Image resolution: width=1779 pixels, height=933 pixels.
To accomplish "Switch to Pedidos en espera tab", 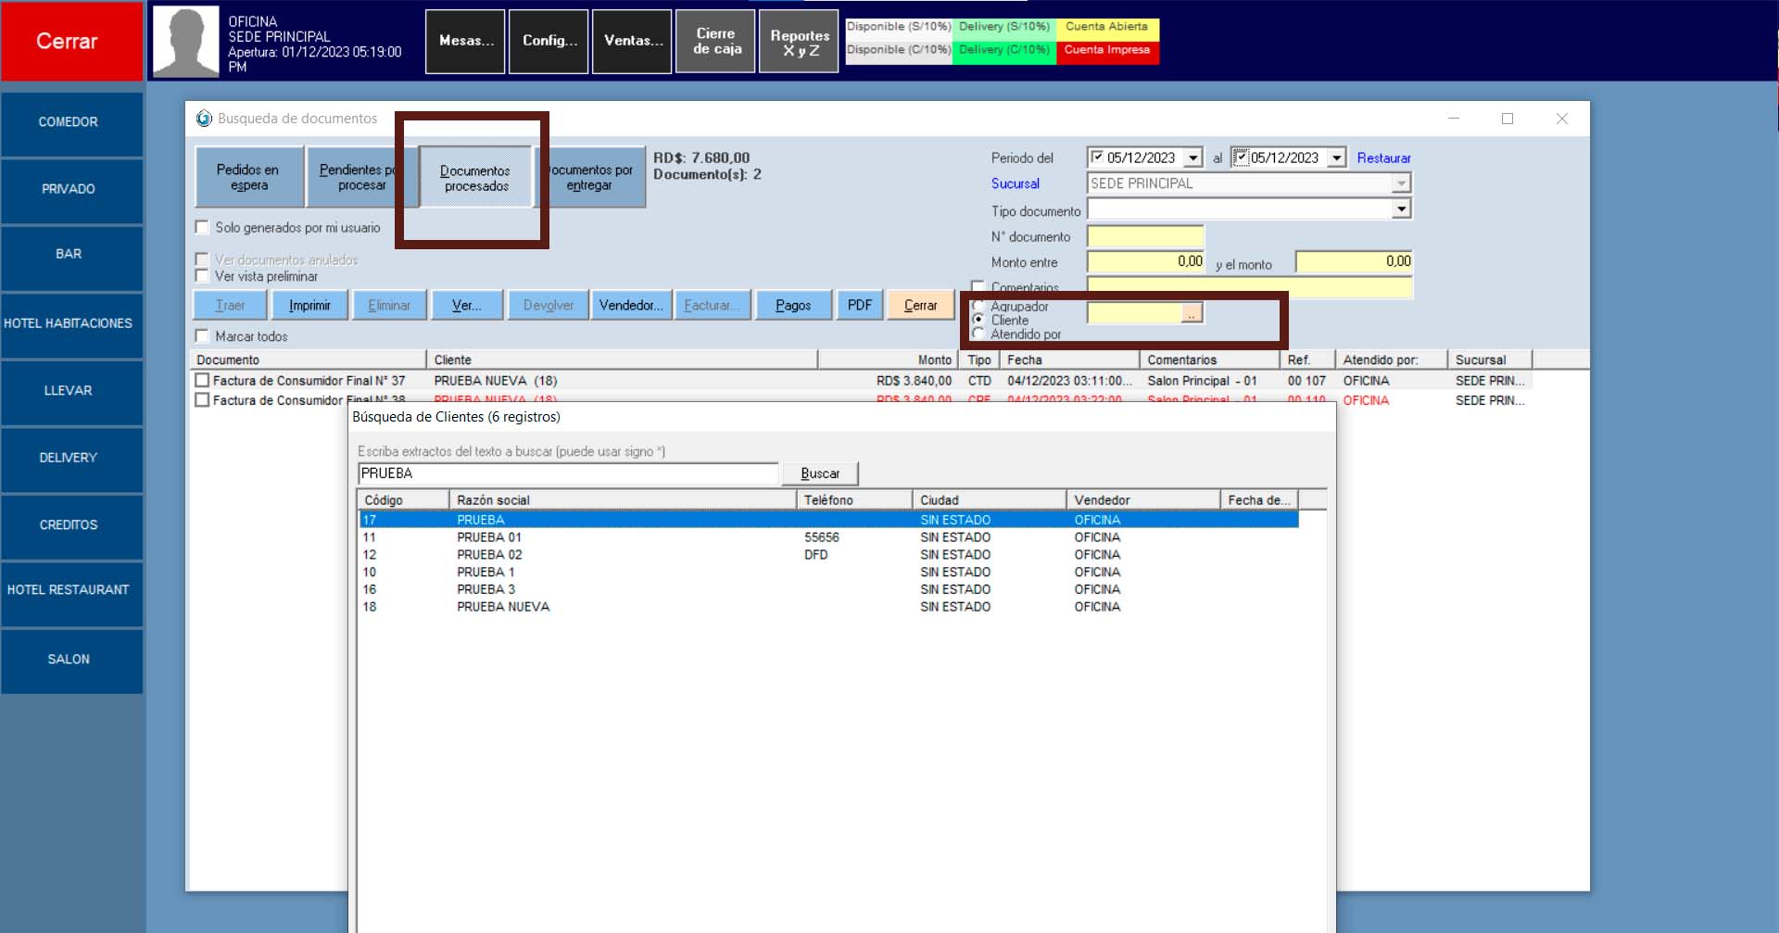I will pyautogui.click(x=248, y=177).
